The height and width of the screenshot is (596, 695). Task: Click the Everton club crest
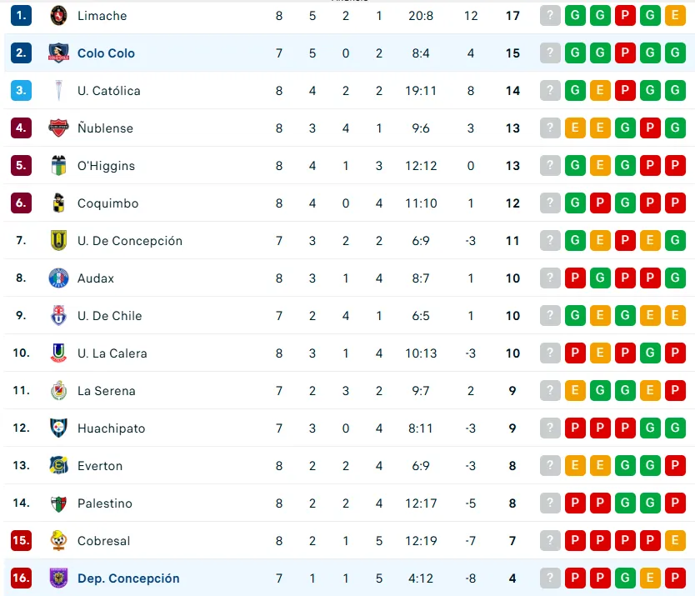click(58, 466)
